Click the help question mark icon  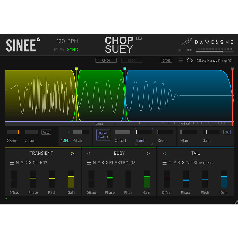tap(6, 199)
